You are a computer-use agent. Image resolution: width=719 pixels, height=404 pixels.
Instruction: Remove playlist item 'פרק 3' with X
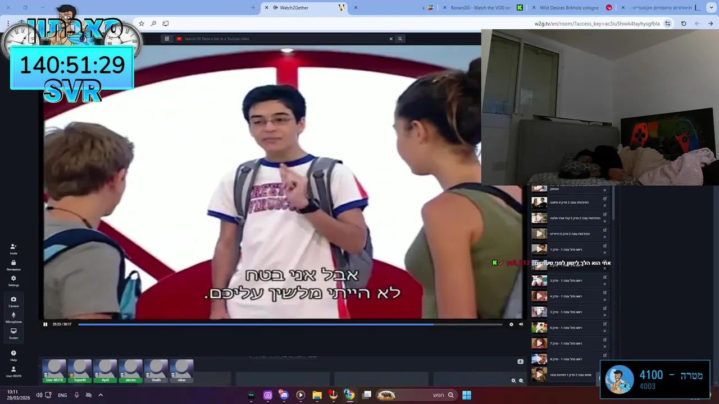(x=605, y=284)
